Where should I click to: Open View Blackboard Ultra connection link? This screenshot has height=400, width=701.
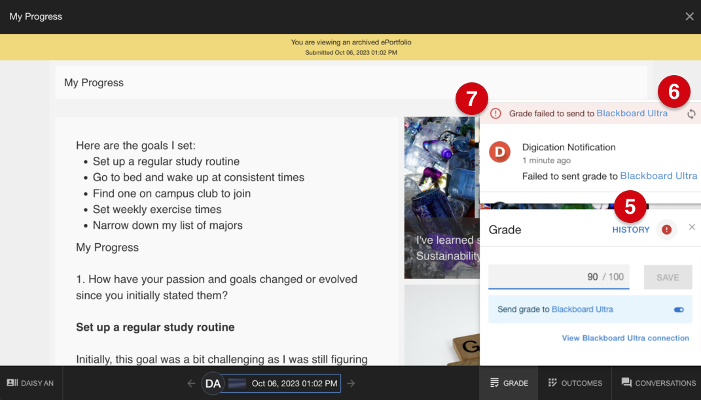[625, 338]
